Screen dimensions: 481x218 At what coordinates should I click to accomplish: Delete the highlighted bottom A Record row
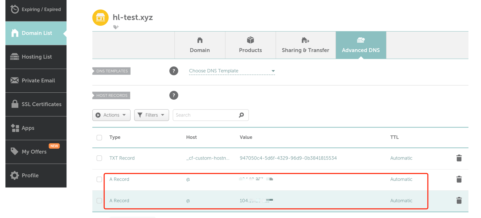[459, 200]
